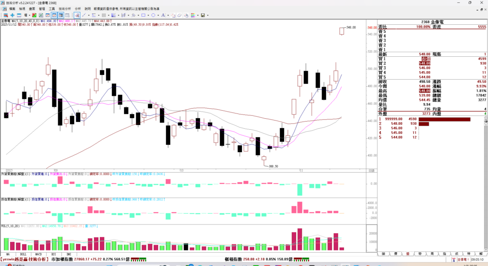Click the rectangle drawing tool

pyautogui.click(x=143, y=15)
